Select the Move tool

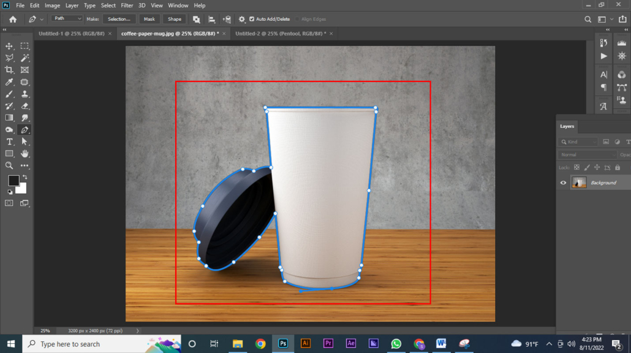[9, 46]
